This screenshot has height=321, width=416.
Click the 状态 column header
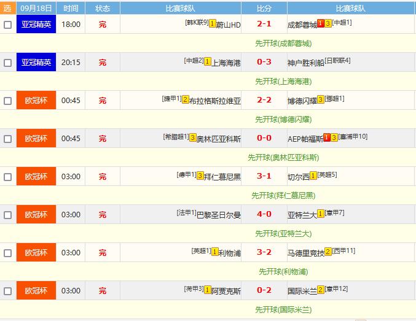(x=103, y=8)
